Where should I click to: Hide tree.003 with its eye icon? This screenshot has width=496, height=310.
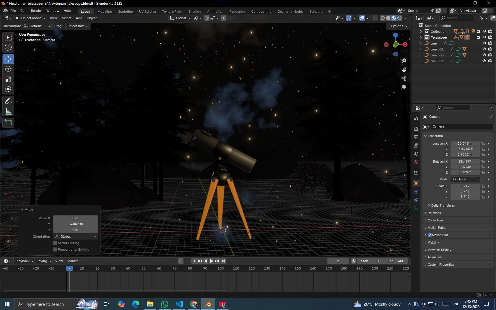tap(484, 55)
